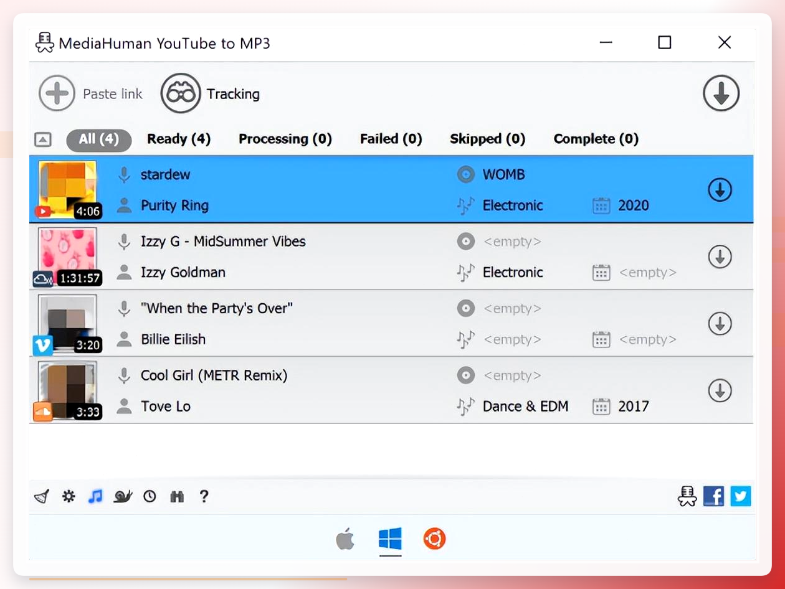Click the Billie Eilish artist name
The image size is (785, 589).
[173, 339]
